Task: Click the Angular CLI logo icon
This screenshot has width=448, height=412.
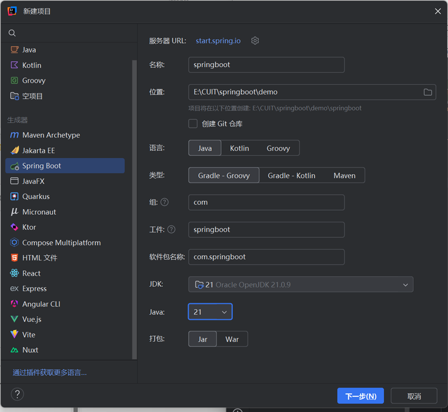Action: coord(15,304)
